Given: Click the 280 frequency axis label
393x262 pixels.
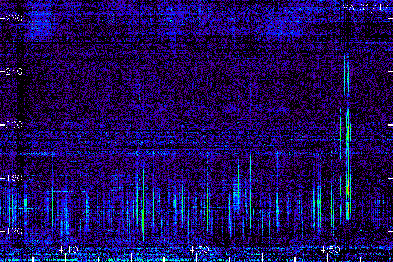Looking at the screenshot, I should (x=14, y=18).
